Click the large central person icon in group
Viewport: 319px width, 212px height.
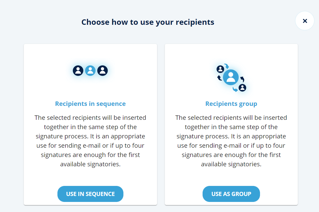coord(231,77)
